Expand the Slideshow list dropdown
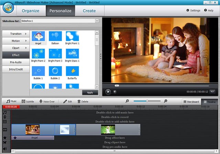The height and width of the screenshot is (154, 220). coord(97,21)
